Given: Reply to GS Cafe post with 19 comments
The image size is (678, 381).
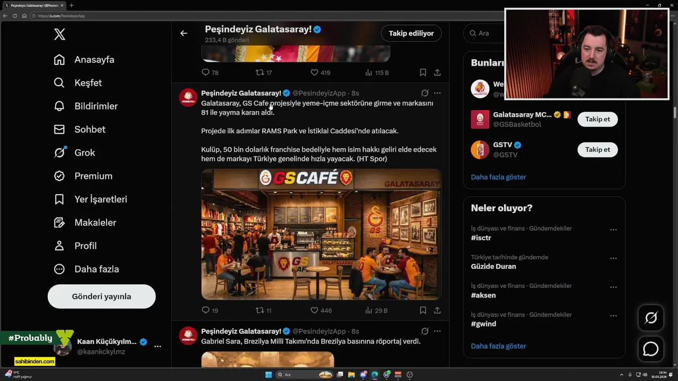Looking at the screenshot, I should 210,311.
